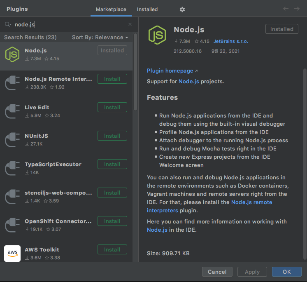Confirm with the OK button
The height and width of the screenshot is (282, 307).
tap(287, 272)
